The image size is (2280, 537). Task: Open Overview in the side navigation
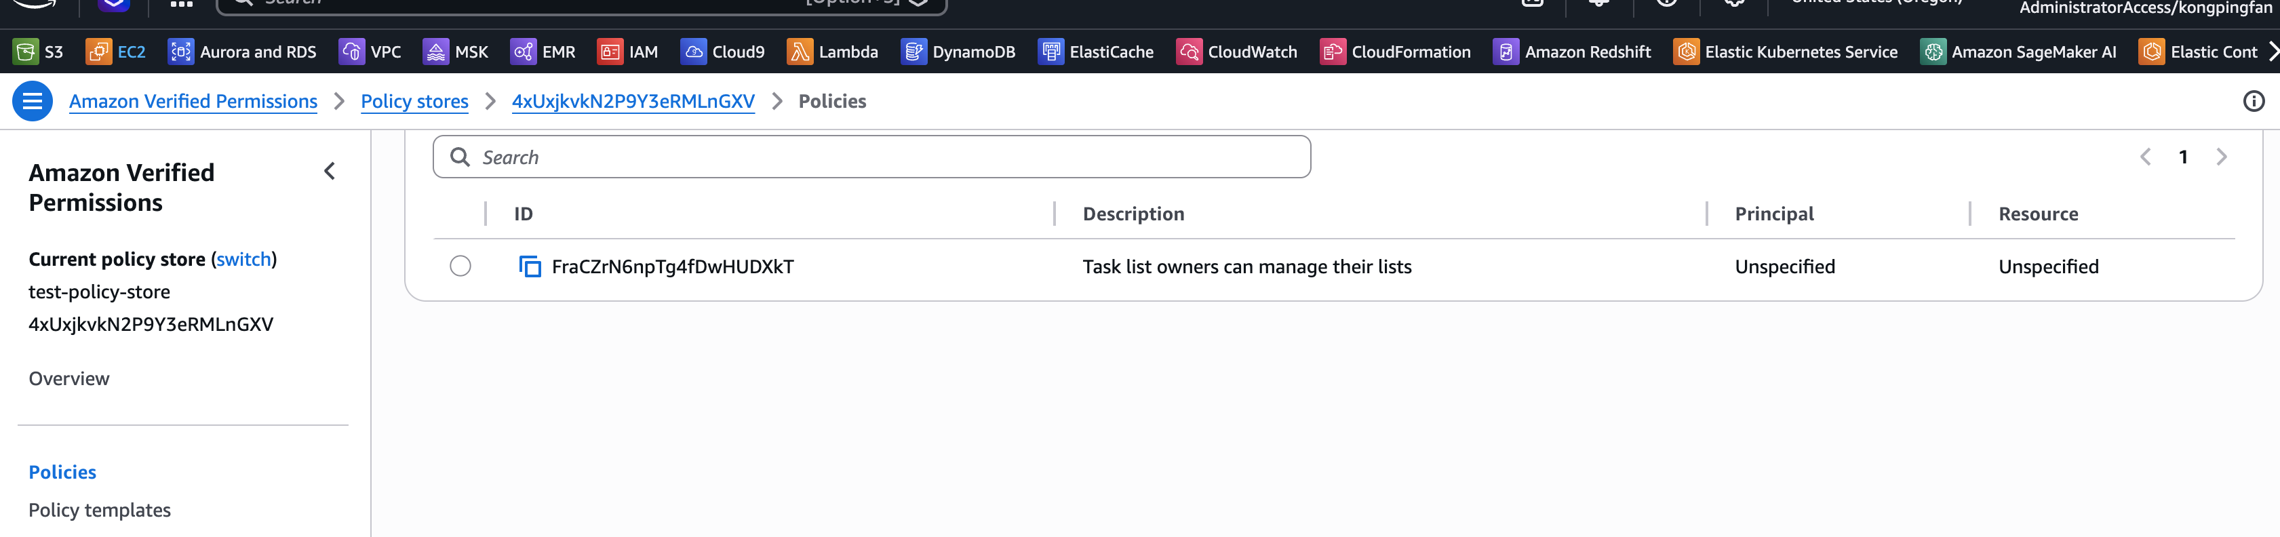click(x=69, y=378)
